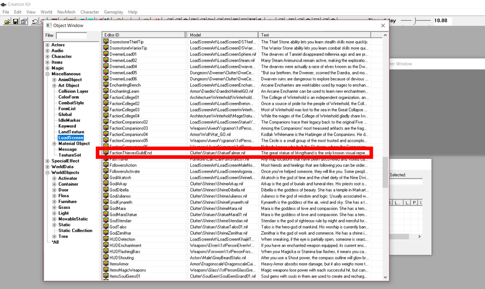Image resolution: width=485 pixels, height=289 pixels.
Task: Click the icon beside FactionCollege04
Action: (106, 116)
